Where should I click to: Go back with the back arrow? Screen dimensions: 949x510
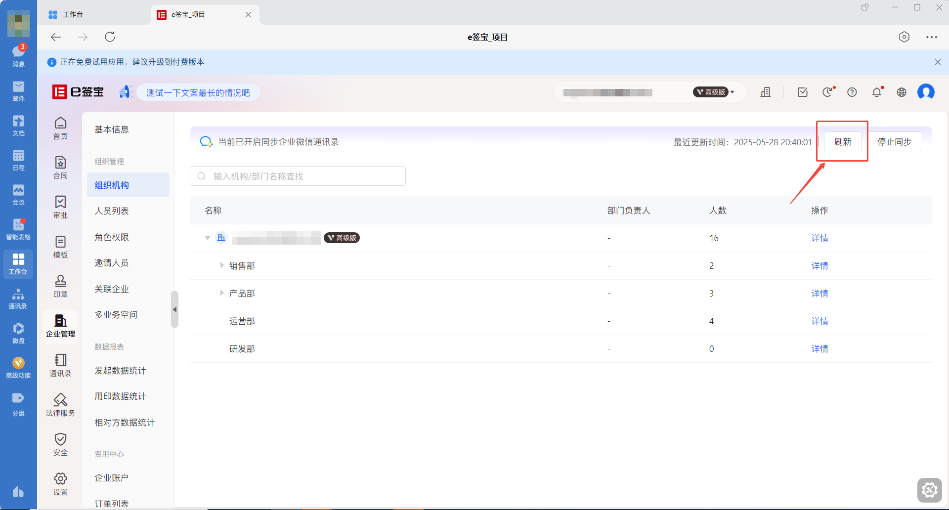(x=56, y=37)
